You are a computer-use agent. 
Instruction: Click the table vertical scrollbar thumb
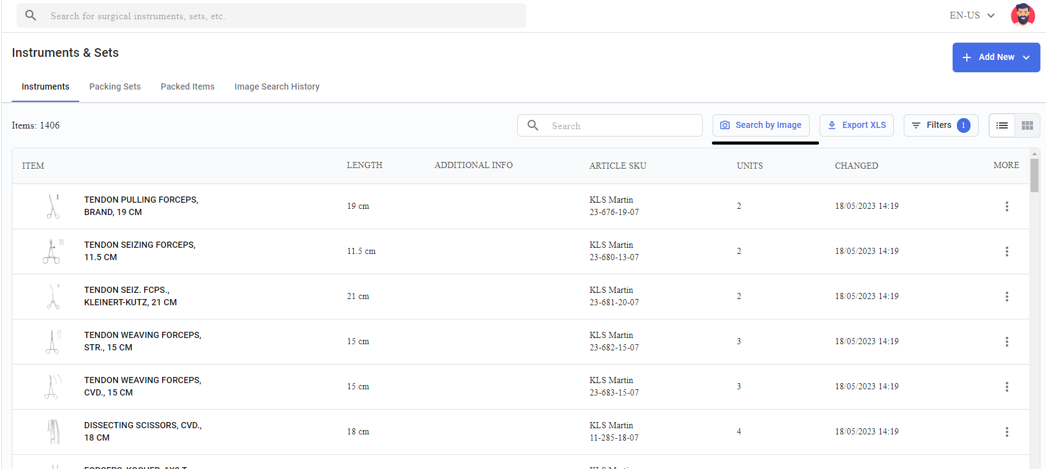click(1034, 175)
